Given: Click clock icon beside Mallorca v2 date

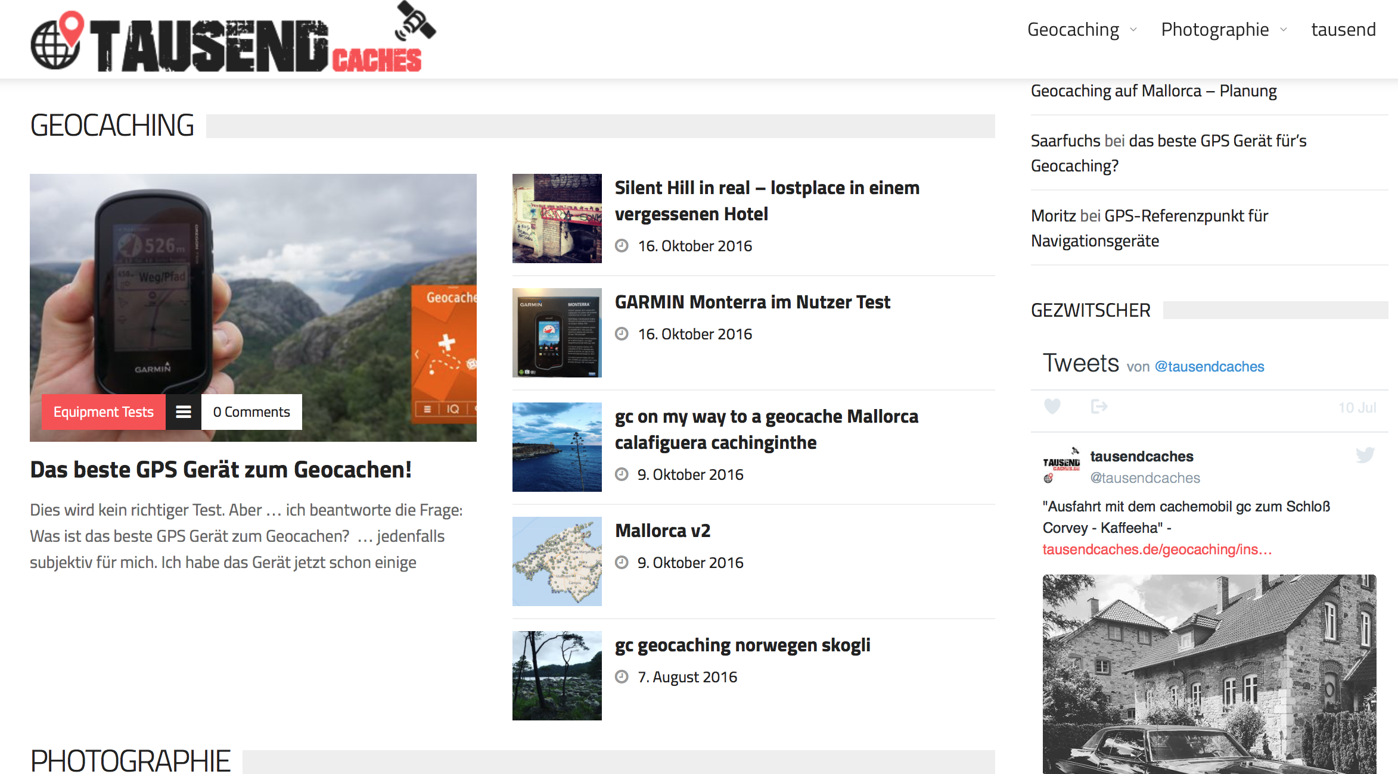Looking at the screenshot, I should (x=622, y=563).
